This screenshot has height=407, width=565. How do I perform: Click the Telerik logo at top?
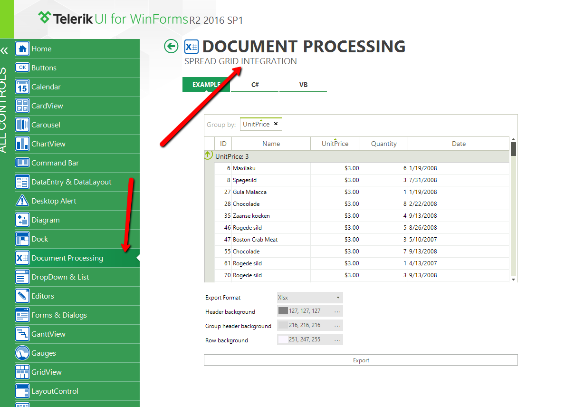(45, 17)
